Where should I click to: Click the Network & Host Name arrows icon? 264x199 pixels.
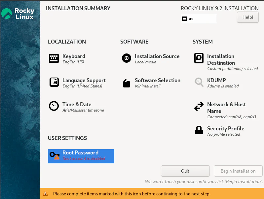[199, 106]
